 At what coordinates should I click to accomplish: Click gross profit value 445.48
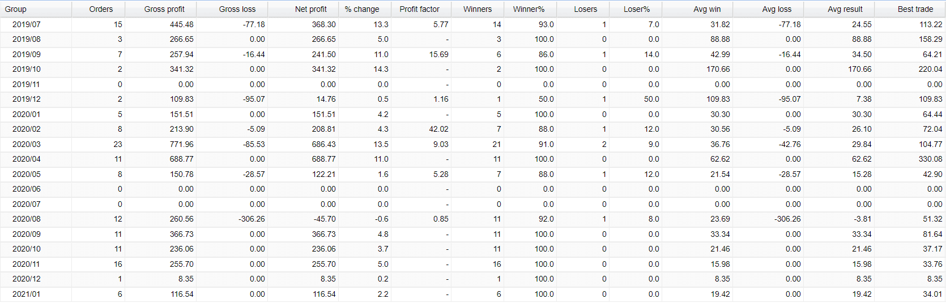coord(182,24)
